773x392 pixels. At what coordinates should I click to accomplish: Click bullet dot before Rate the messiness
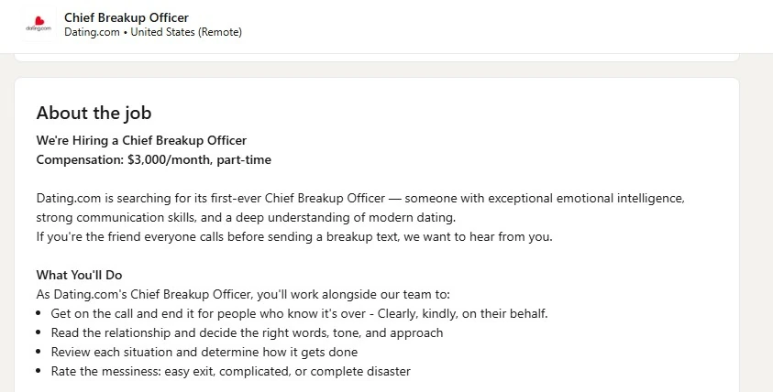coord(39,371)
